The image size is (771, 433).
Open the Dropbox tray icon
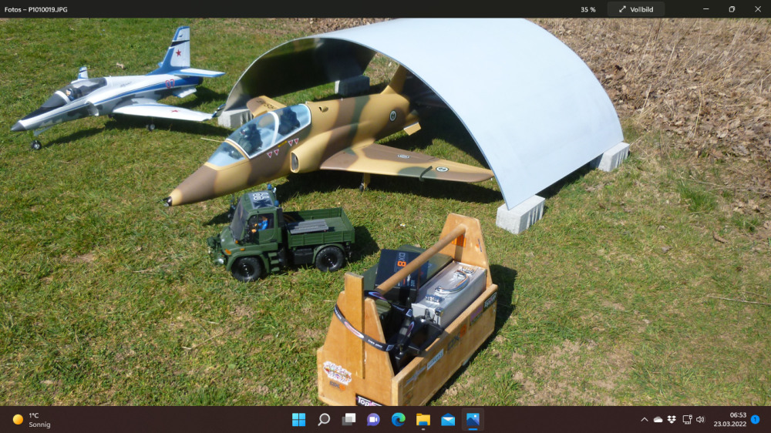tap(672, 419)
